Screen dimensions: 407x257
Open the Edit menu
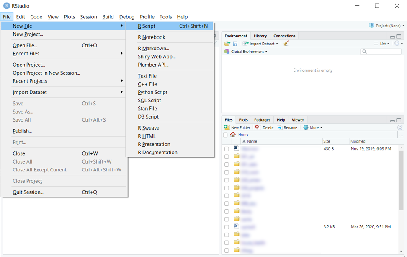21,17
